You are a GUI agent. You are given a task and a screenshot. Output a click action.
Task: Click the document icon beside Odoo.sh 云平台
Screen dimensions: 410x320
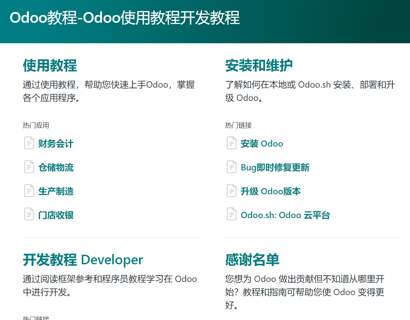[231, 214]
